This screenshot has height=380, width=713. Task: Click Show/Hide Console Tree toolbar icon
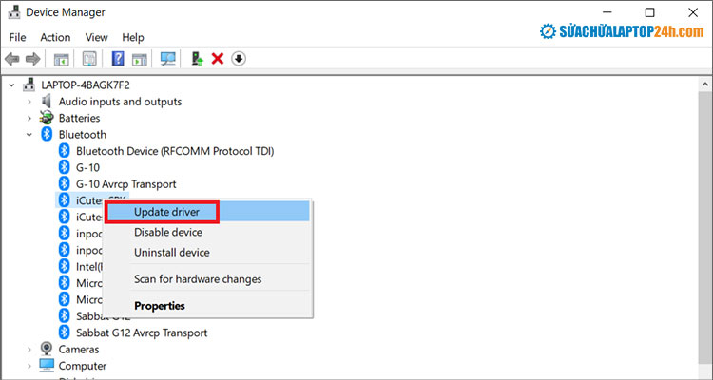coord(61,59)
